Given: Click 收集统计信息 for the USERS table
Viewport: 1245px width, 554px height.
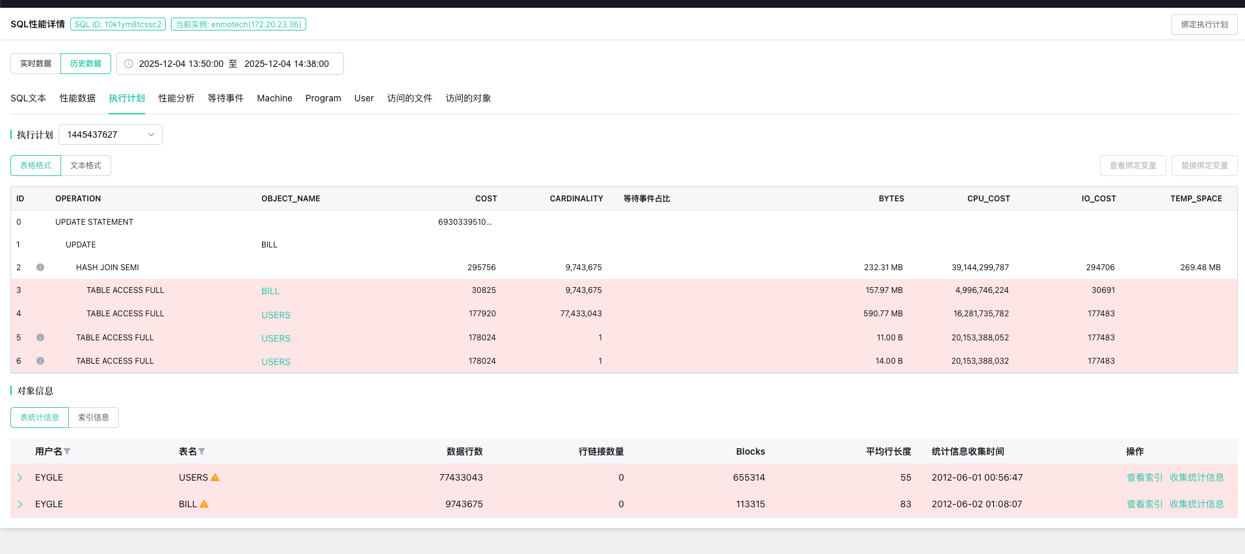Looking at the screenshot, I should [x=1196, y=477].
